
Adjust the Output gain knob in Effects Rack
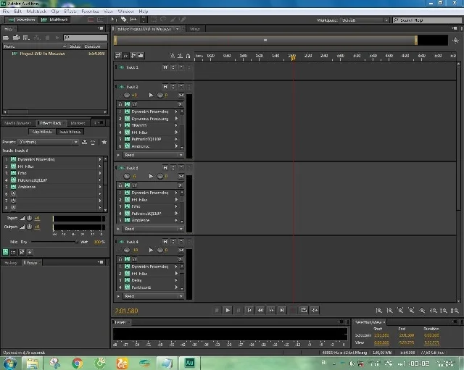29,227
